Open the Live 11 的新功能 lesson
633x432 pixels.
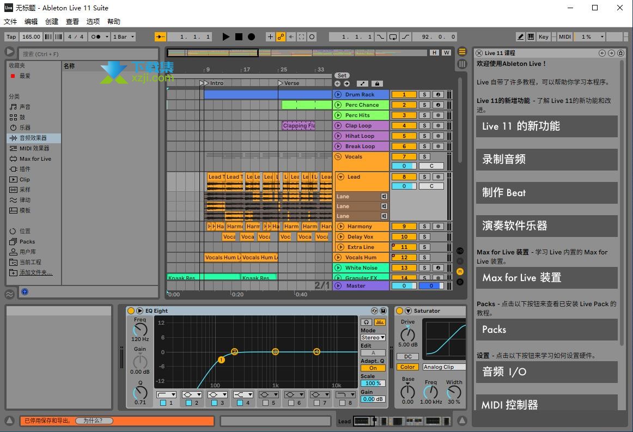(546, 126)
